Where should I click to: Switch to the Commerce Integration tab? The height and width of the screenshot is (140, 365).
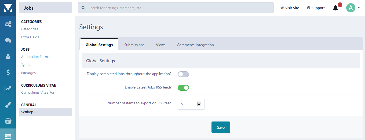tap(195, 45)
